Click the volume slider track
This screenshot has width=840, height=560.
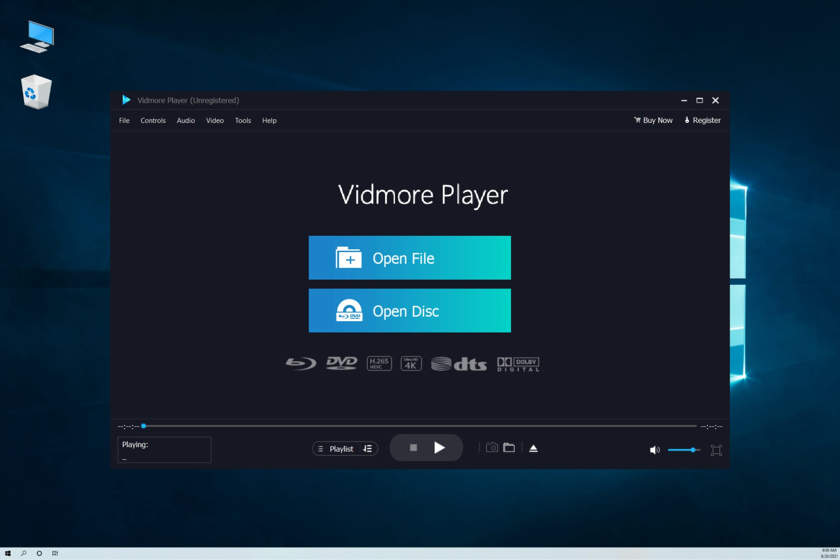pos(680,450)
